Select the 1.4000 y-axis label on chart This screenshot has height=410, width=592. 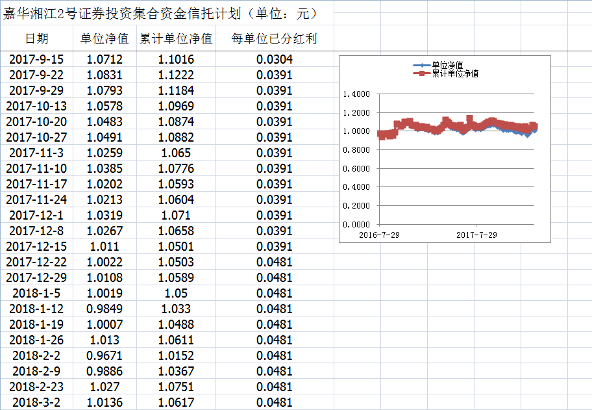(x=356, y=94)
